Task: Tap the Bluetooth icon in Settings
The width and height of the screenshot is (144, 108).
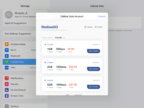Action: pos(7,56)
